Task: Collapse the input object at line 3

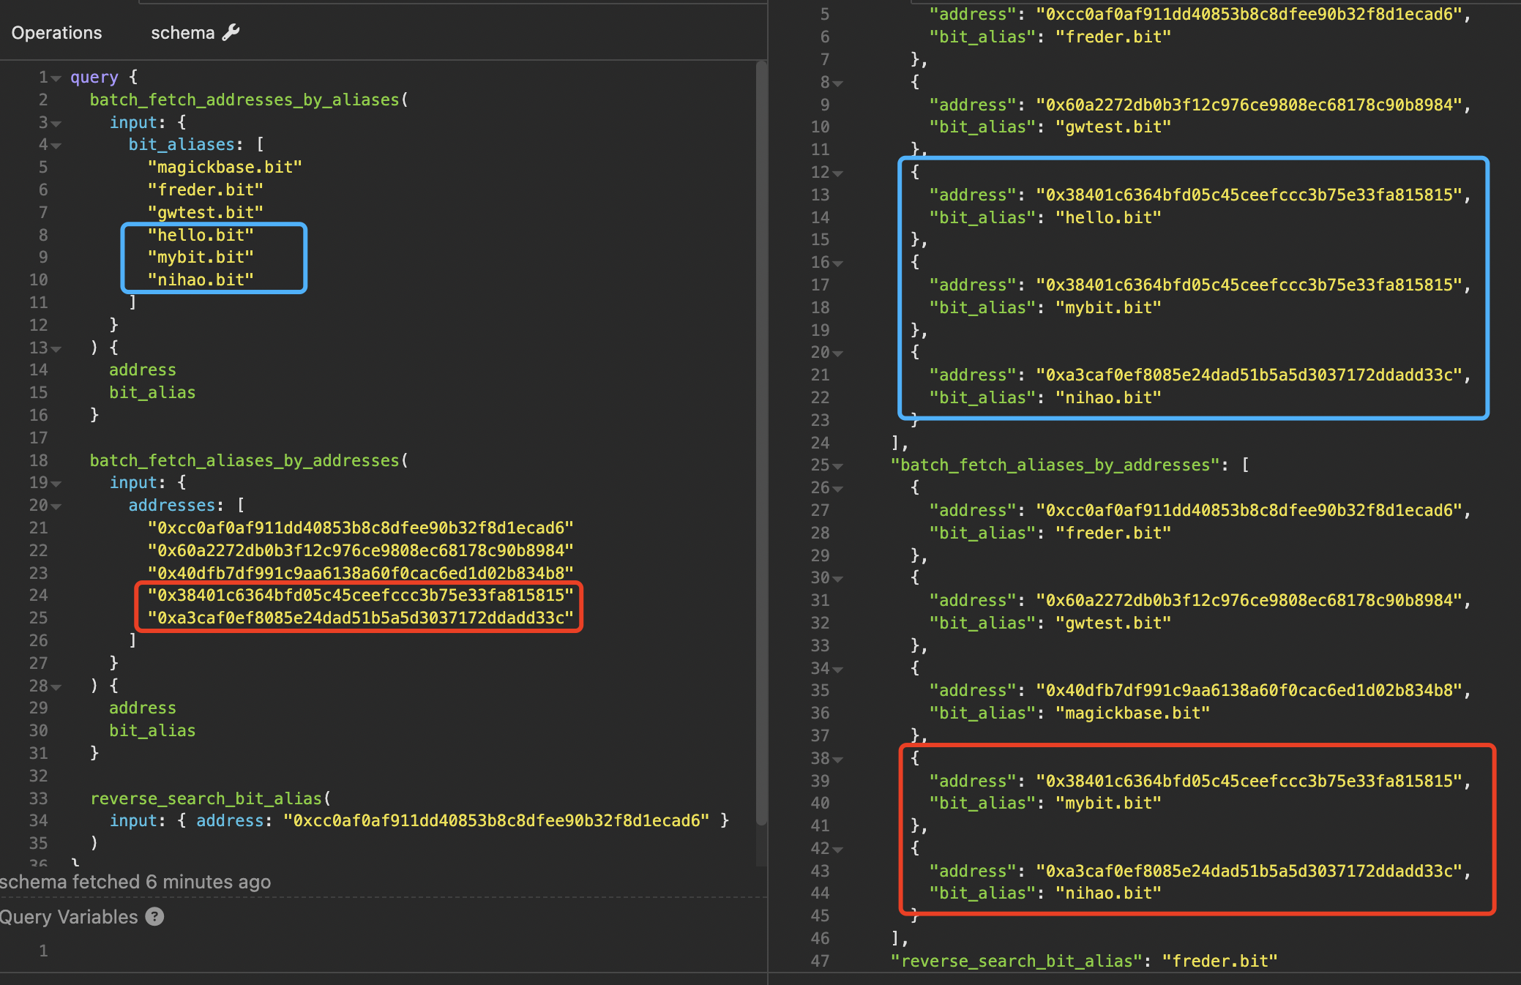Action: tap(56, 123)
